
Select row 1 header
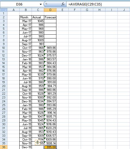coord(4,13)
